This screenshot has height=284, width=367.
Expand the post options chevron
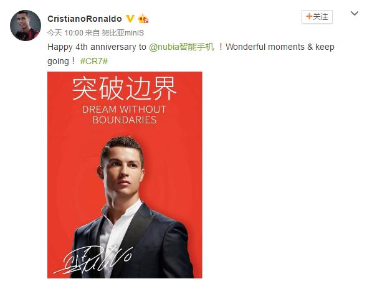[x=355, y=13]
